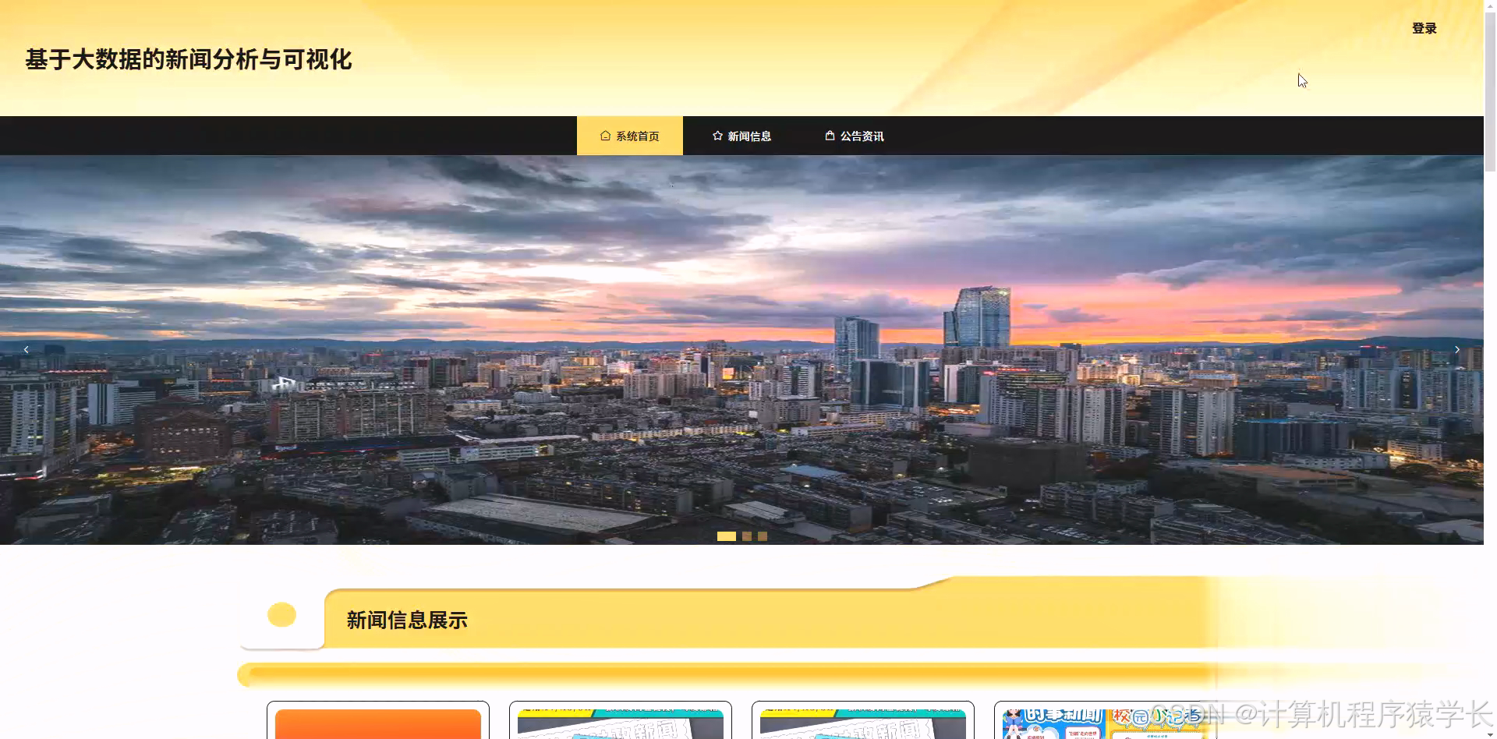Click the 登录 login link
Viewport: 1497px width, 739px height.
(1424, 28)
